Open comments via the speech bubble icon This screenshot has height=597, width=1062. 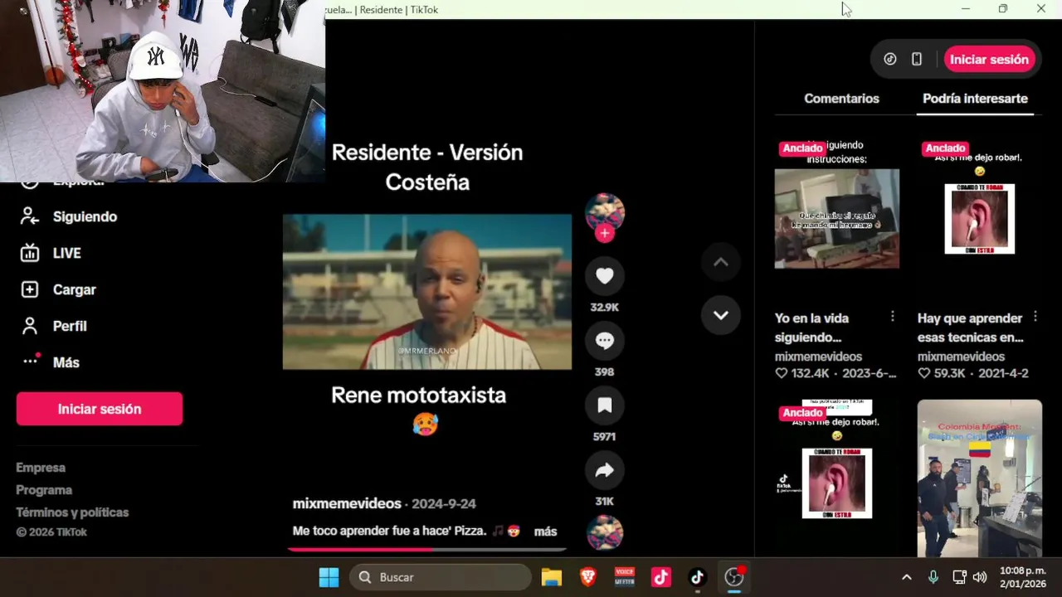pos(604,341)
